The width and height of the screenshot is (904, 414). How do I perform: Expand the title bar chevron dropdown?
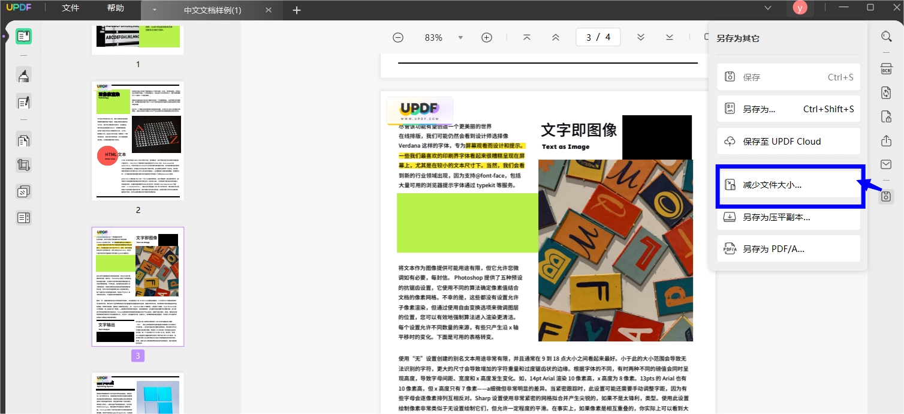[x=768, y=8]
